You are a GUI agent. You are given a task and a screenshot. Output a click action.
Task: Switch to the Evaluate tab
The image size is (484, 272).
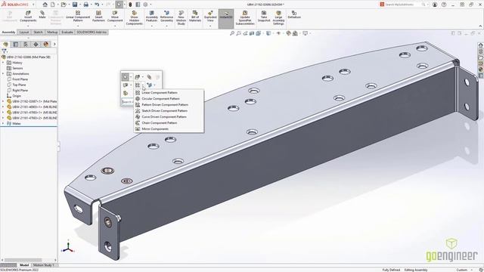point(67,32)
